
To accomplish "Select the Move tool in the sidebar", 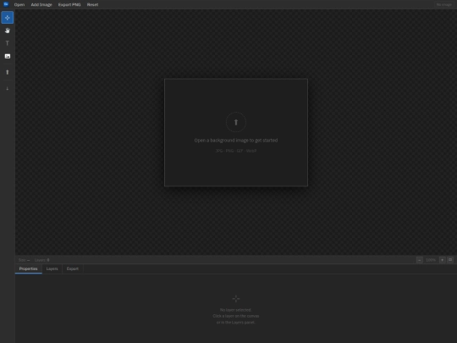I will pyautogui.click(x=8, y=18).
